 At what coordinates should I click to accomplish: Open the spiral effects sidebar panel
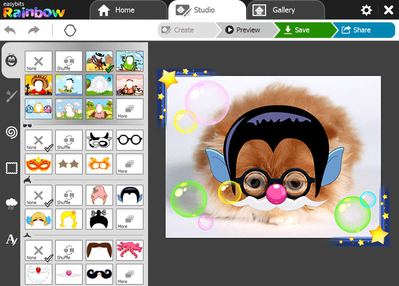11,132
